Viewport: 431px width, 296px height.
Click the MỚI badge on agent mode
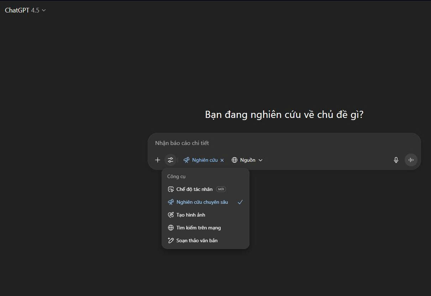[221, 189]
